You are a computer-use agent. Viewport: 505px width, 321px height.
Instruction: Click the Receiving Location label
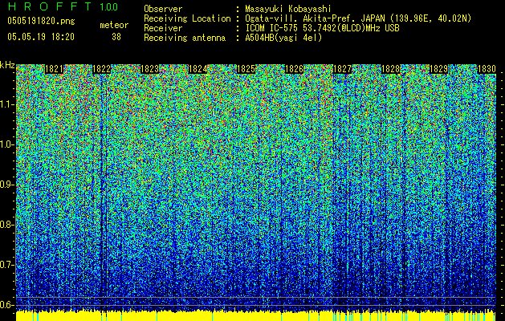point(187,18)
